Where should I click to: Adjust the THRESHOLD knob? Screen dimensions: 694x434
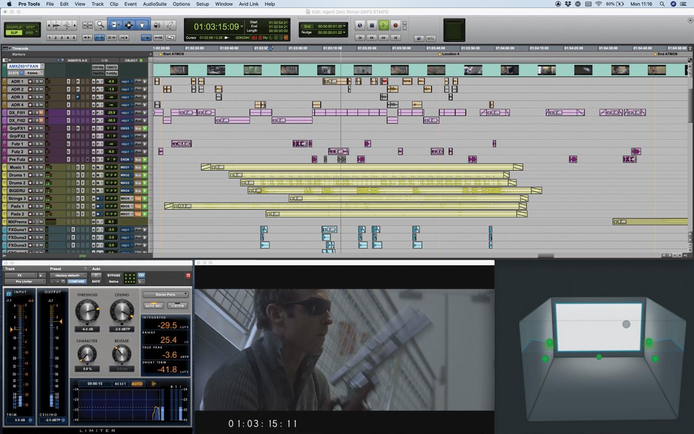pyautogui.click(x=87, y=312)
